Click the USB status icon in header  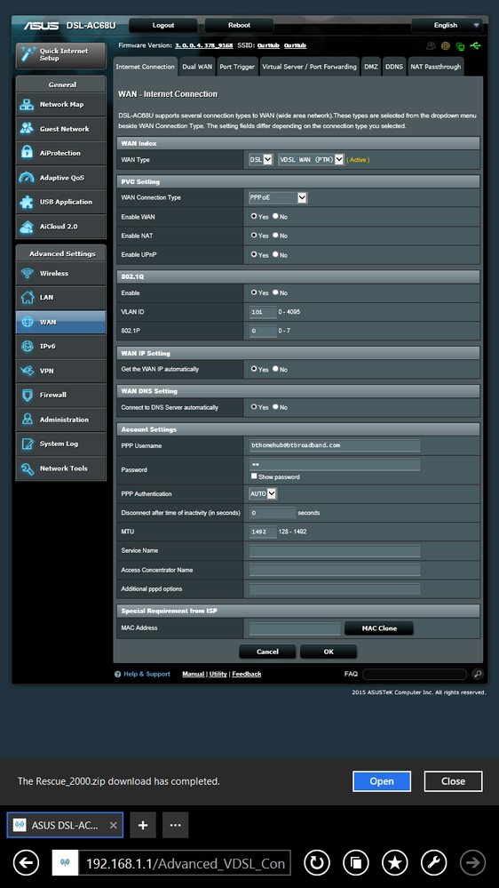475,46
